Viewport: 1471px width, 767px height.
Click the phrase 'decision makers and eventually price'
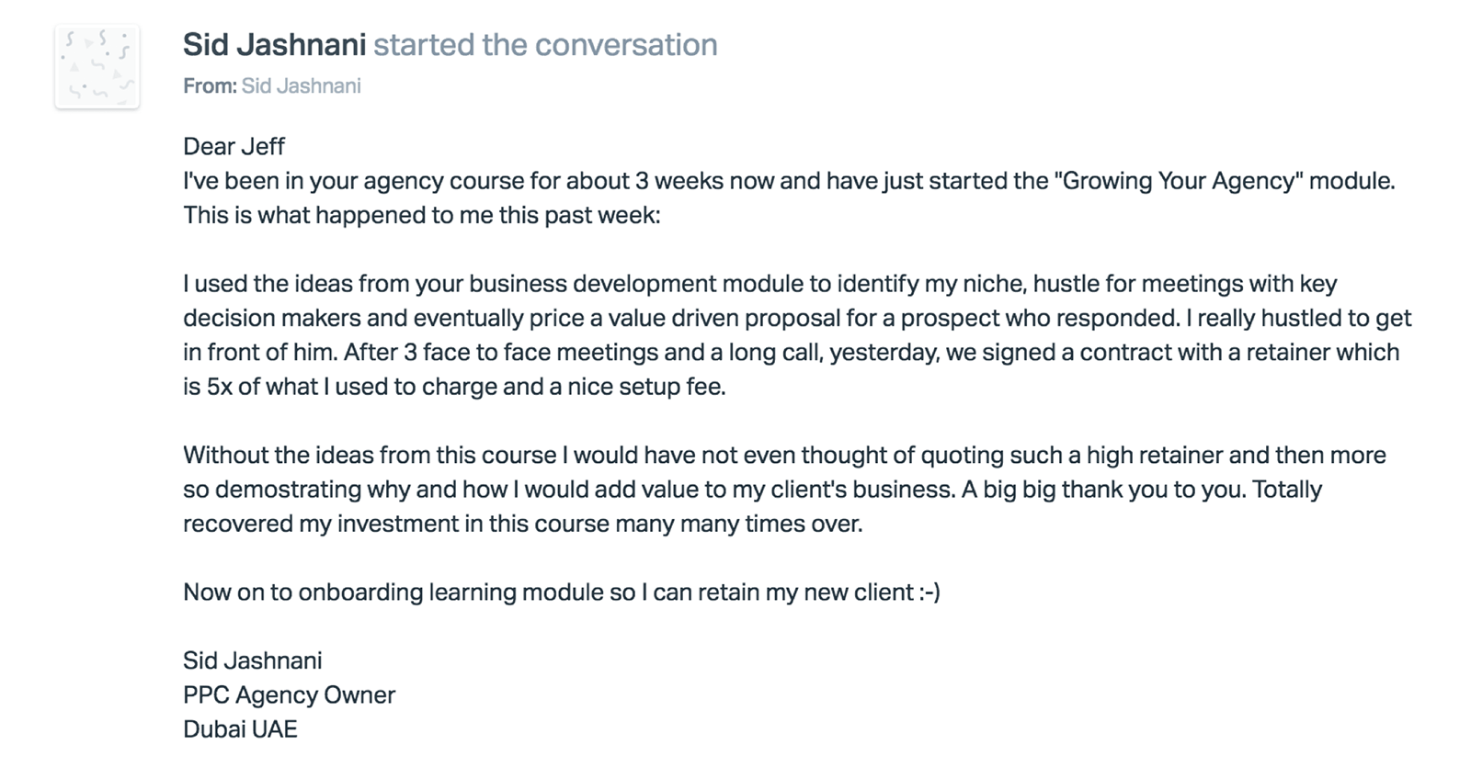(369, 319)
